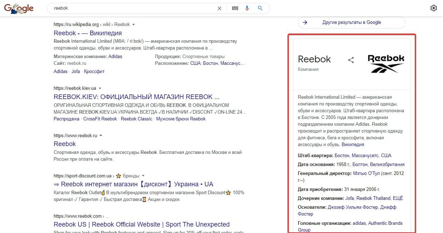
Task: Click Adidas parent company link
Action: [x=115, y=56]
